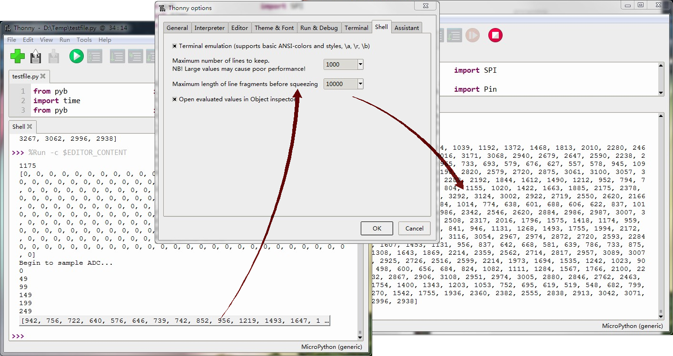Close the Thonny options dialog with X
Viewport: 673px width, 356px height.
pyautogui.click(x=425, y=5)
